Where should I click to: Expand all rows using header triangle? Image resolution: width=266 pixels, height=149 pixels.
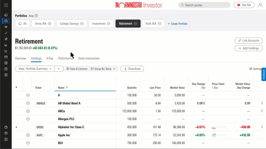17,87
